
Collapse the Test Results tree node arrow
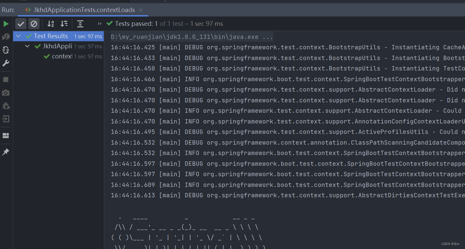(18, 36)
